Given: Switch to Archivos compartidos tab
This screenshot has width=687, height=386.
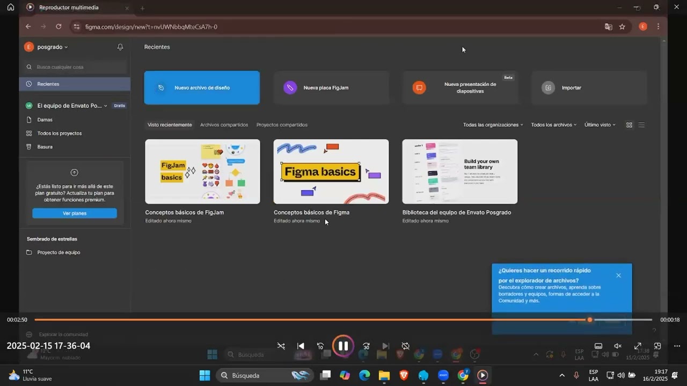Looking at the screenshot, I should pyautogui.click(x=224, y=124).
